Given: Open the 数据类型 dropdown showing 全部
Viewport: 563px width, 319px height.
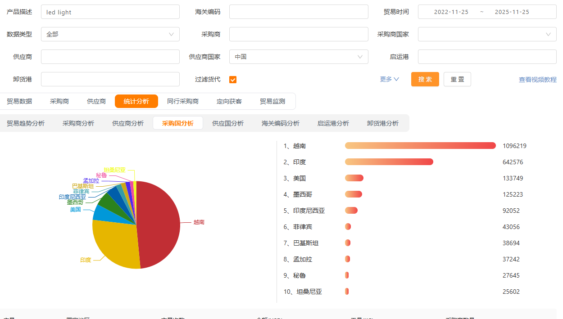Looking at the screenshot, I should point(110,34).
